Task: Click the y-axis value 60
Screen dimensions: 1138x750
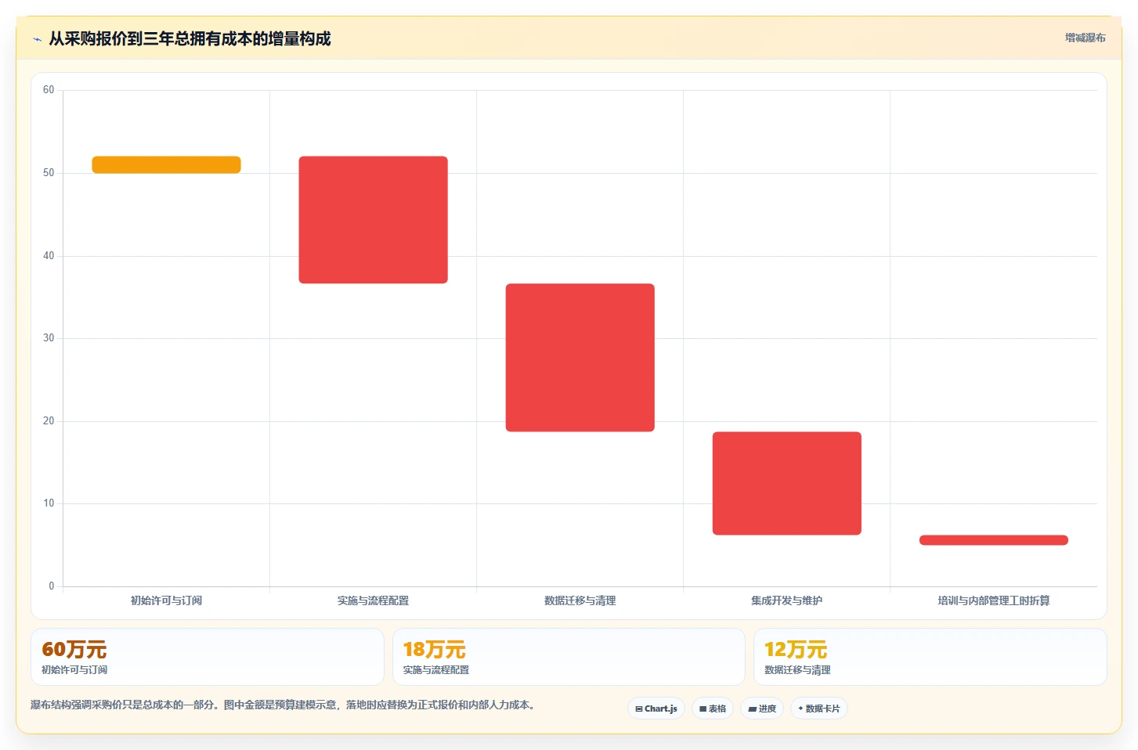Action: pyautogui.click(x=49, y=90)
